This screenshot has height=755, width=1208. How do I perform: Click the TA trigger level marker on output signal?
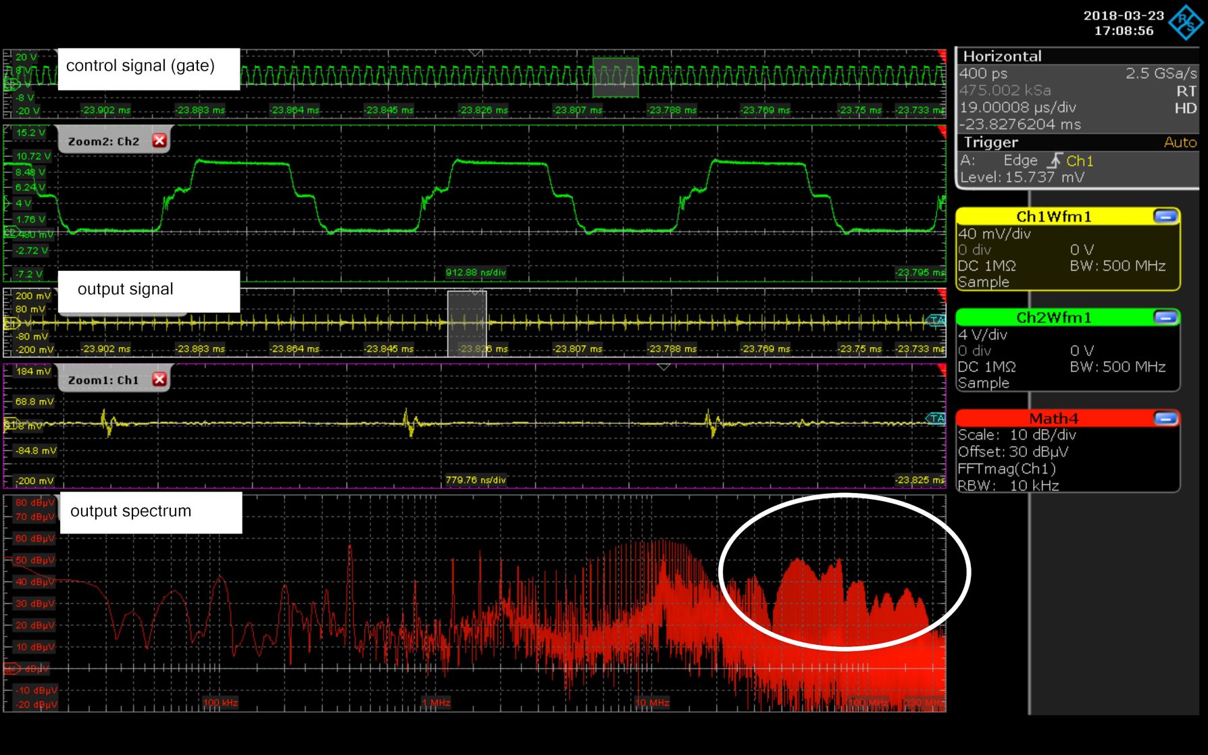click(936, 320)
